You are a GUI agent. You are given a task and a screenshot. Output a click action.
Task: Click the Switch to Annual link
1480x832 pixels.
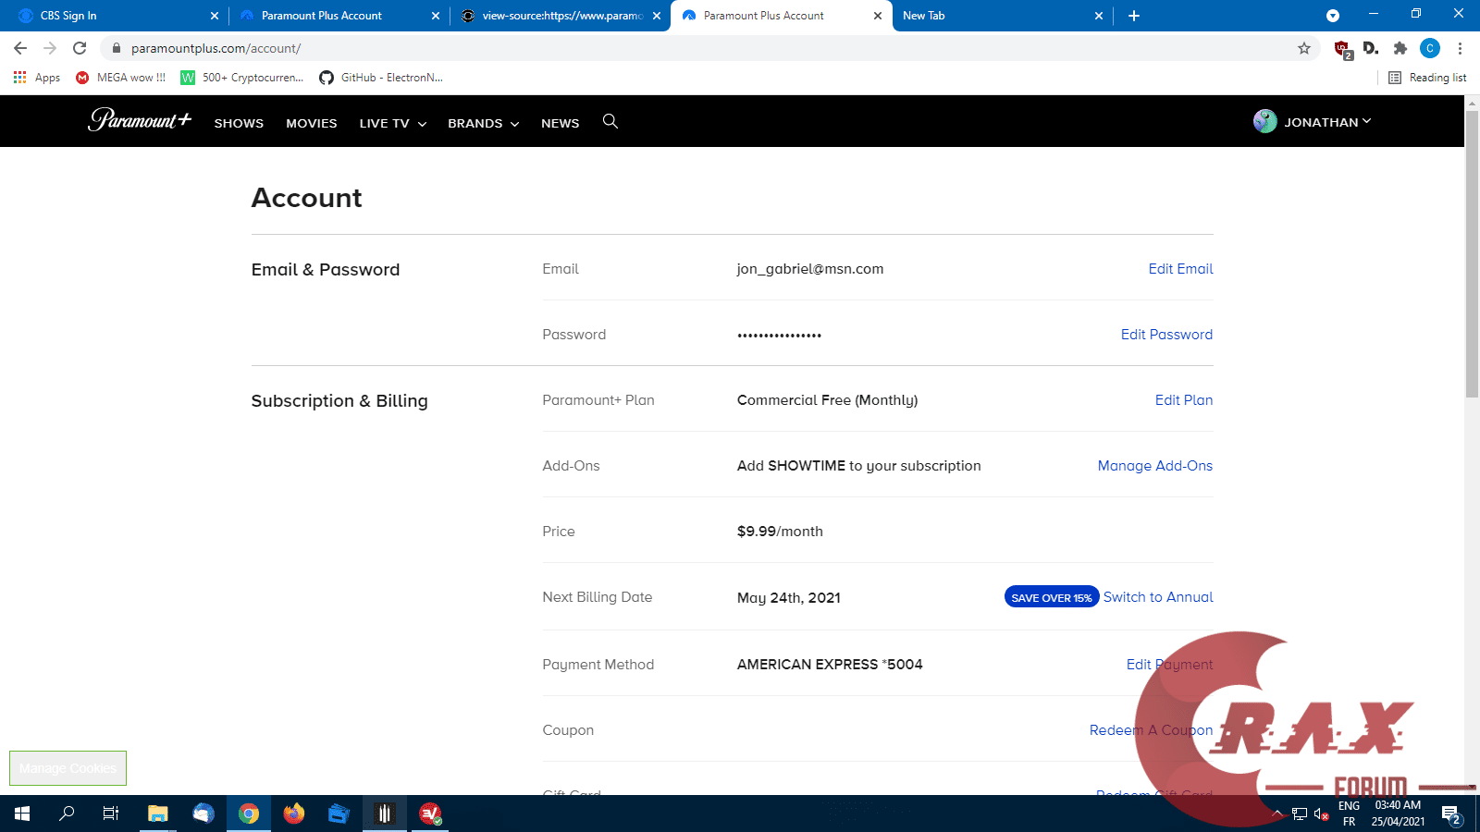(1158, 597)
